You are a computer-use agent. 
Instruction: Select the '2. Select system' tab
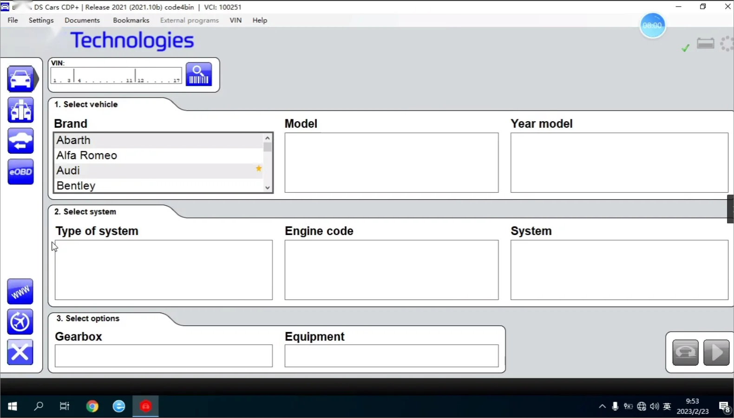pos(85,212)
